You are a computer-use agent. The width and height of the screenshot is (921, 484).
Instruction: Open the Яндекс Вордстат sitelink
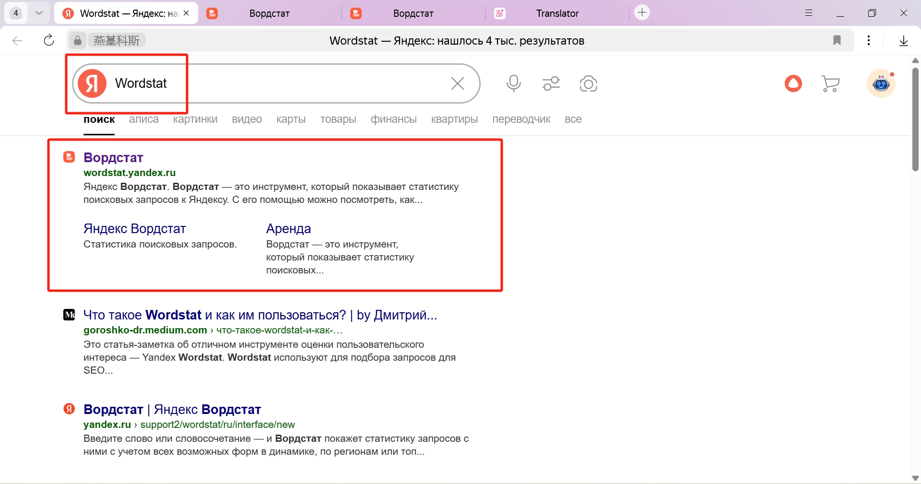click(x=134, y=229)
